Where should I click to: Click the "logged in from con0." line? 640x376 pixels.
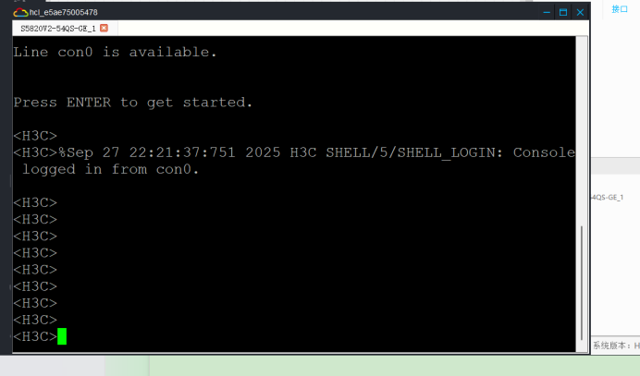111,169
